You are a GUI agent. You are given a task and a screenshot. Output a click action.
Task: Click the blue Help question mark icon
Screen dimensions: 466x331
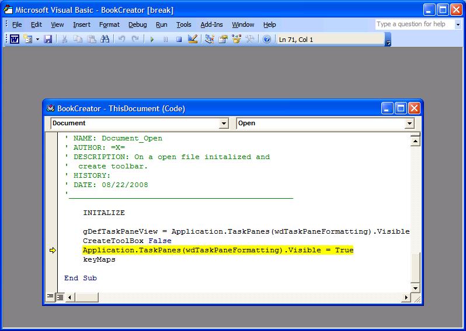(267, 39)
